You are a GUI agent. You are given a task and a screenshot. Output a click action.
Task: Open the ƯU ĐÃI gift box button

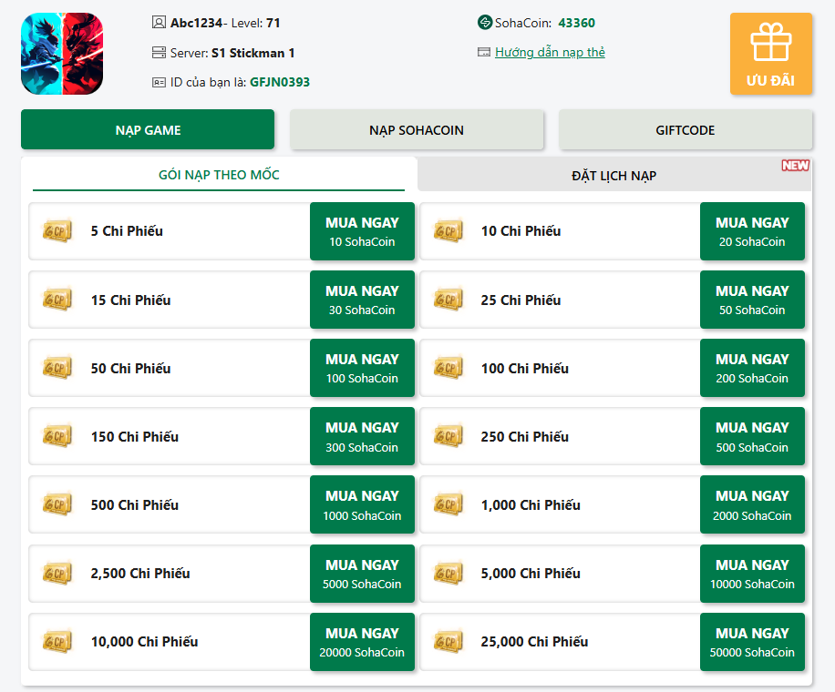[770, 54]
